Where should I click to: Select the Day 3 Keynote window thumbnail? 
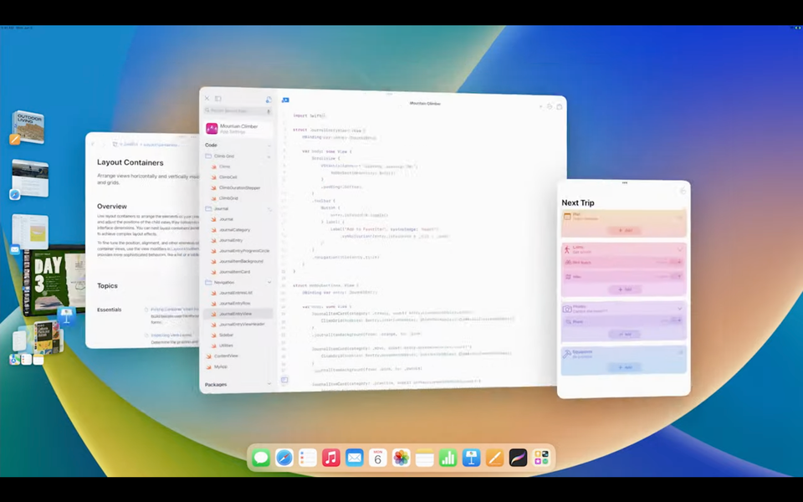click(x=54, y=281)
